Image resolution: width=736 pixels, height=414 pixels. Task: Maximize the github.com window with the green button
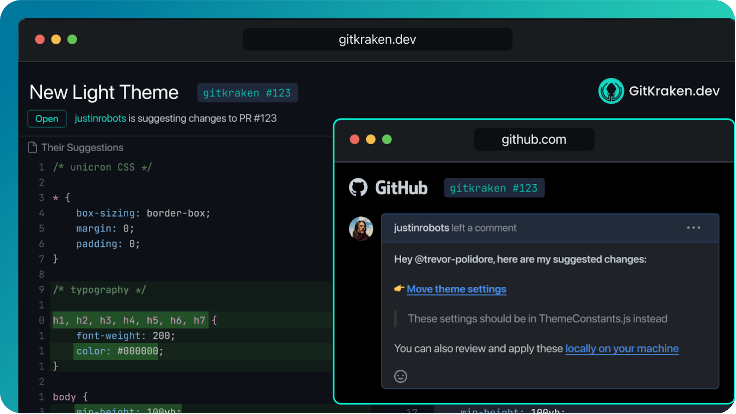(387, 140)
